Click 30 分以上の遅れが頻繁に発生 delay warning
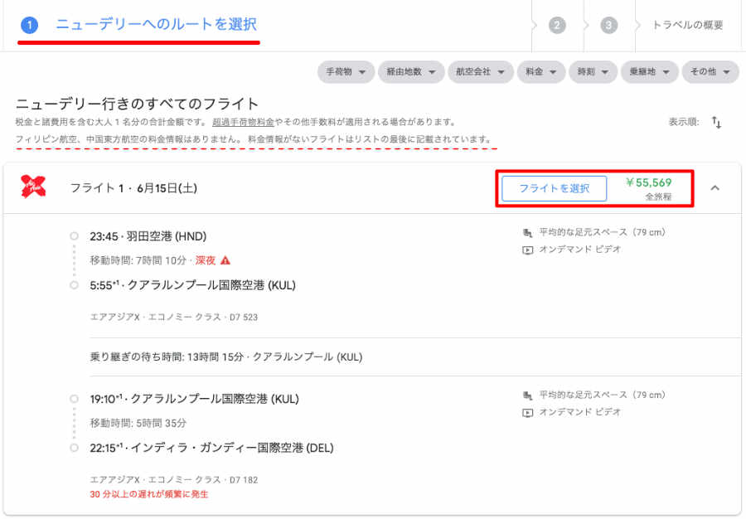This screenshot has width=746, height=519. tap(149, 495)
